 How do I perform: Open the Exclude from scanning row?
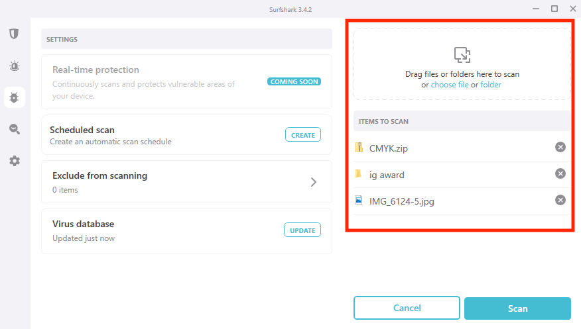186,182
